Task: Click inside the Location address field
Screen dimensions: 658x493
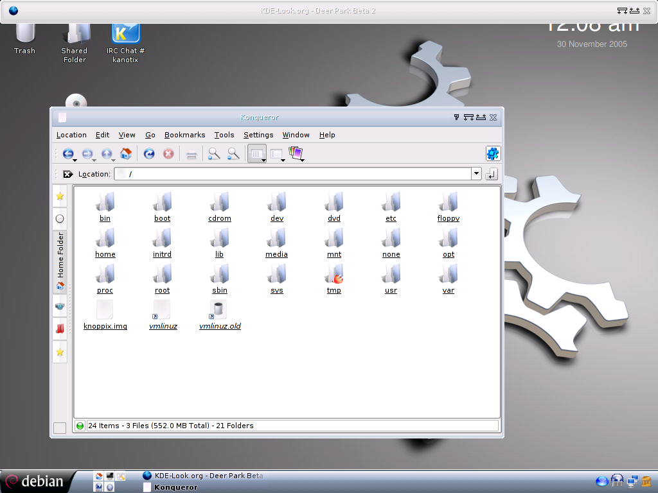Action: (293, 174)
